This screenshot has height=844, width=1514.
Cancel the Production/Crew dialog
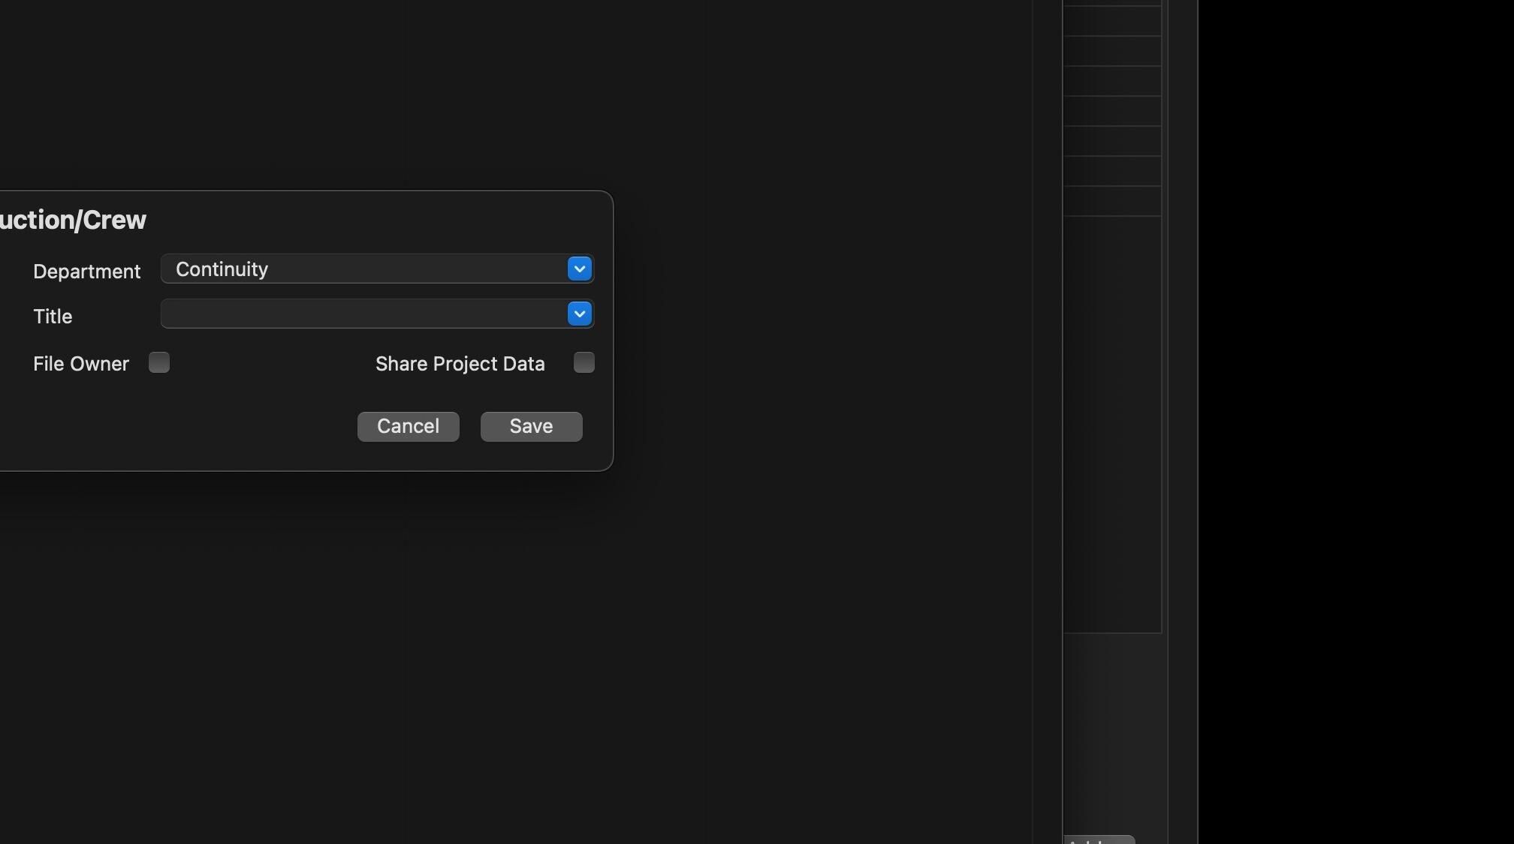[408, 426]
